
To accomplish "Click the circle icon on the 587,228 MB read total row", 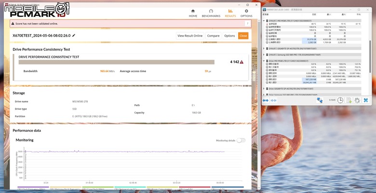I will click(267, 79).
